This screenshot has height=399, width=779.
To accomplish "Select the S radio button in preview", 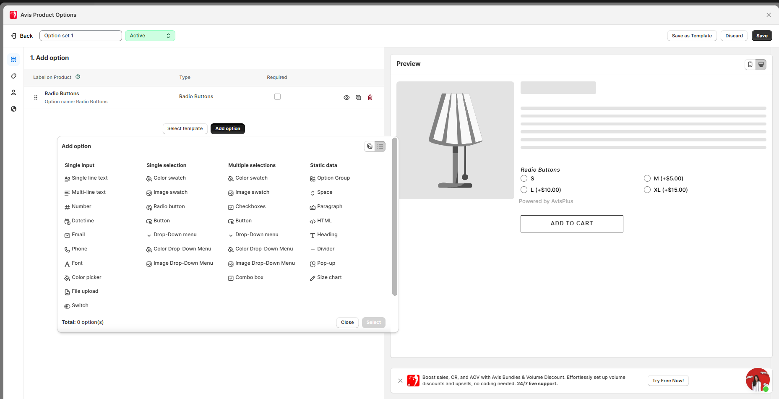I will pyautogui.click(x=524, y=178).
